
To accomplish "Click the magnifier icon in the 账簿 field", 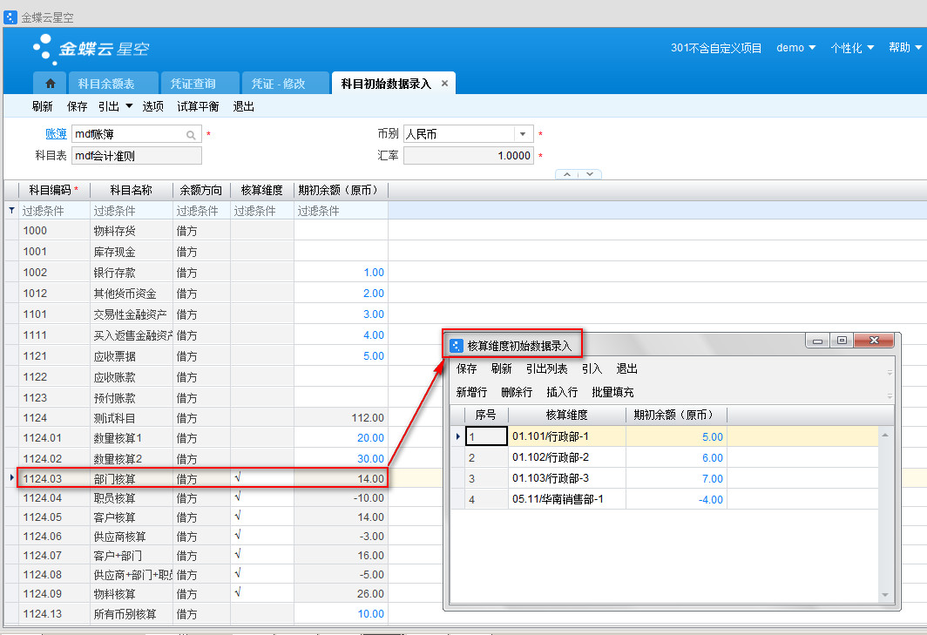I will point(191,135).
